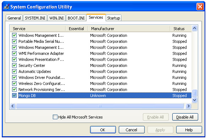The height and width of the screenshot is (138, 206).
Task: Sort by the Service column header
Action: [38, 29]
